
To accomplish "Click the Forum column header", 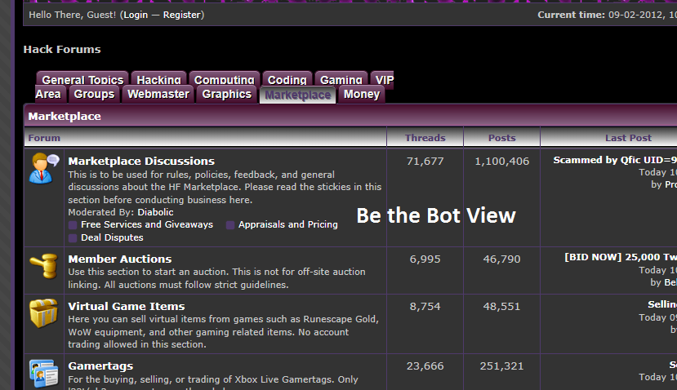I will pyautogui.click(x=44, y=138).
